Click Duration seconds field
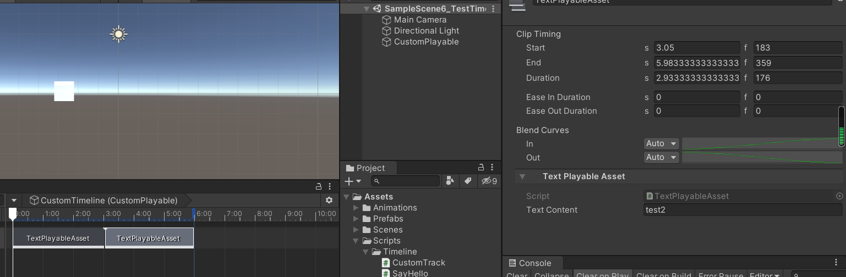 697,78
